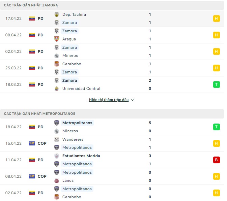227x201 pixels.
Task: Click the Universidad Central team crest icon
Action: coord(57,89)
